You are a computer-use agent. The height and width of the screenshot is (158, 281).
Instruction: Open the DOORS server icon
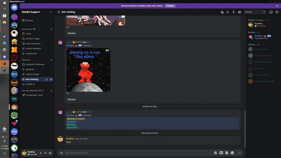tap(14, 82)
